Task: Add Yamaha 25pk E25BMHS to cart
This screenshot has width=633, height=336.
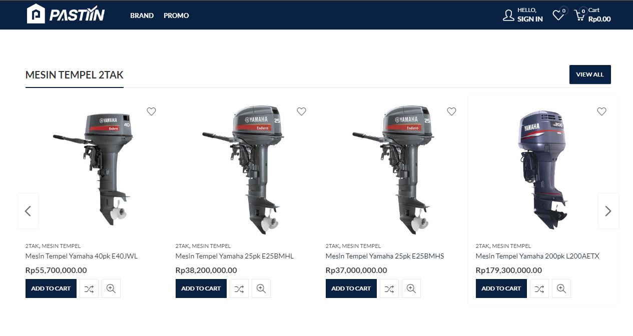Action: tap(351, 288)
